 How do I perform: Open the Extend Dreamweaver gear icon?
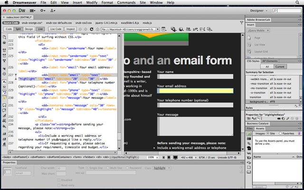[x=43, y=10]
